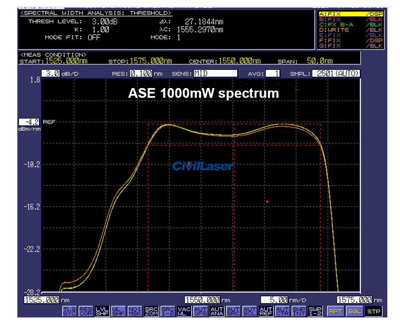This screenshot has height=331, width=400.
Task: Select trace E:FIX /BLK row
Action: click(x=351, y=35)
